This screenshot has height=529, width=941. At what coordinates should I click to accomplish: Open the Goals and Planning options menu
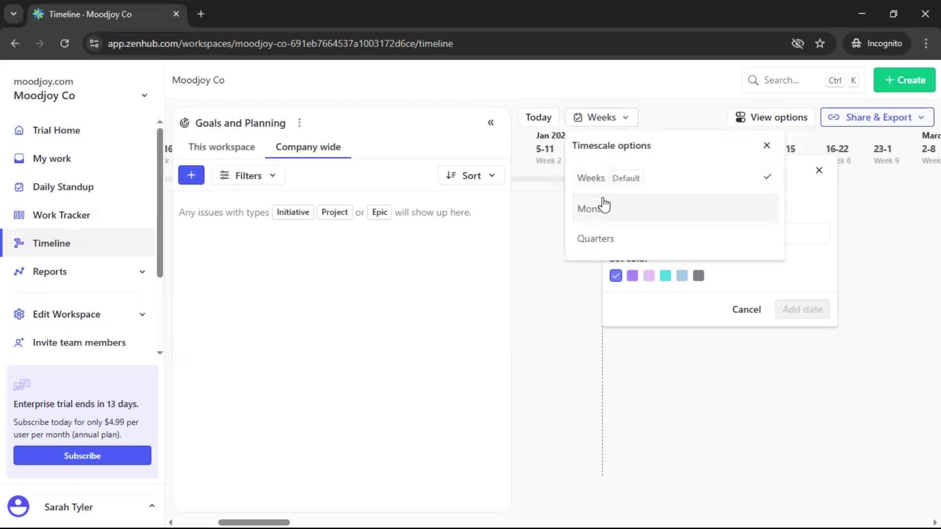pos(299,122)
